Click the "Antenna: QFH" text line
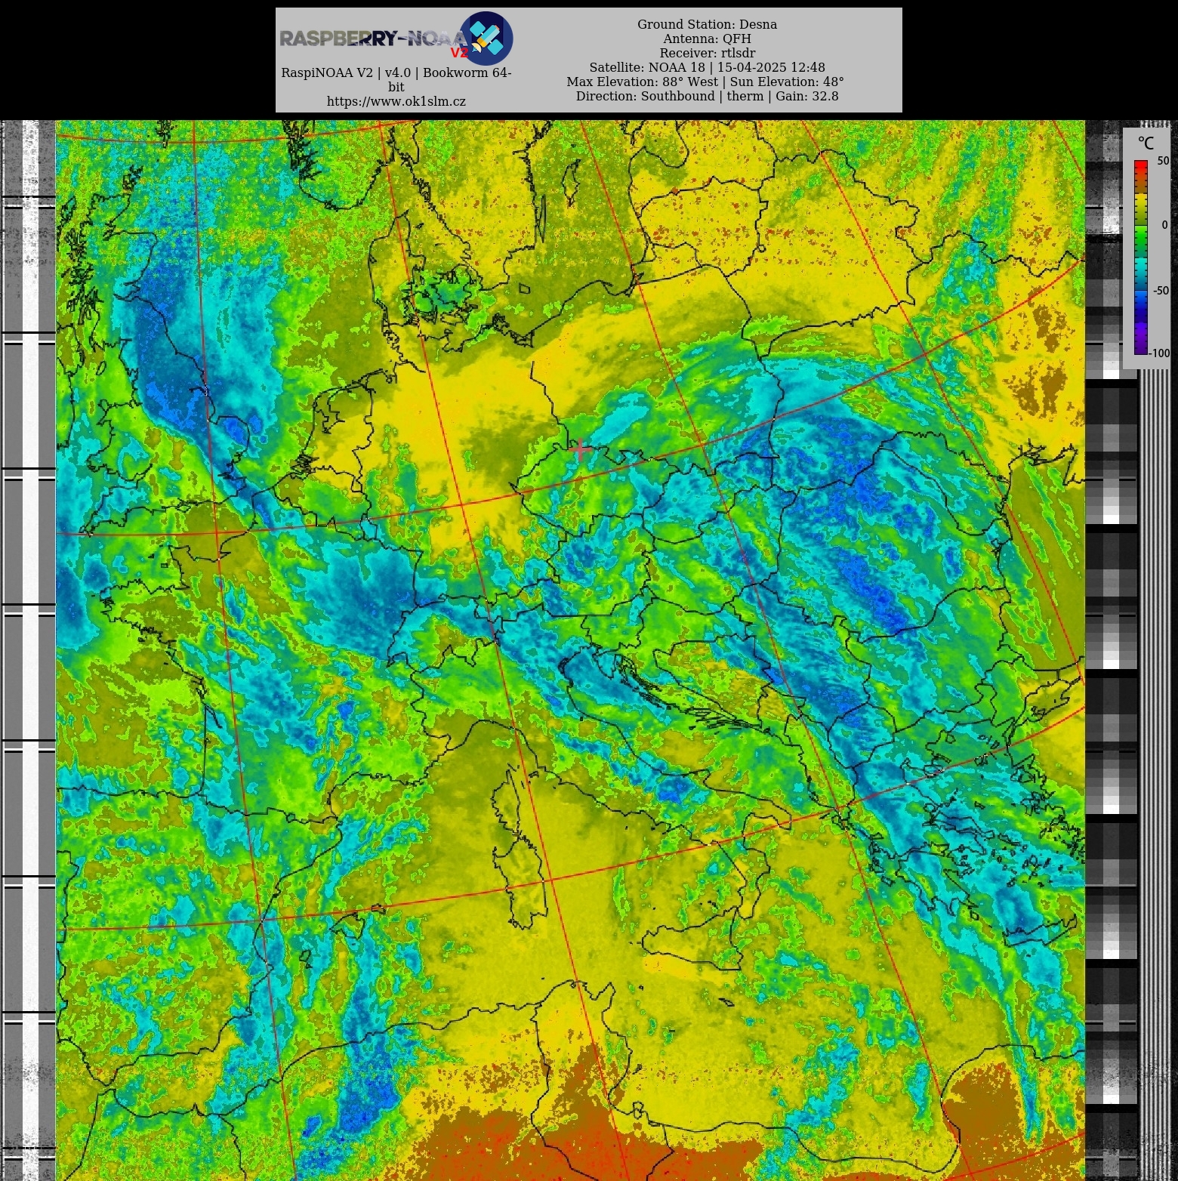Viewport: 1178px width, 1181px height. click(707, 39)
